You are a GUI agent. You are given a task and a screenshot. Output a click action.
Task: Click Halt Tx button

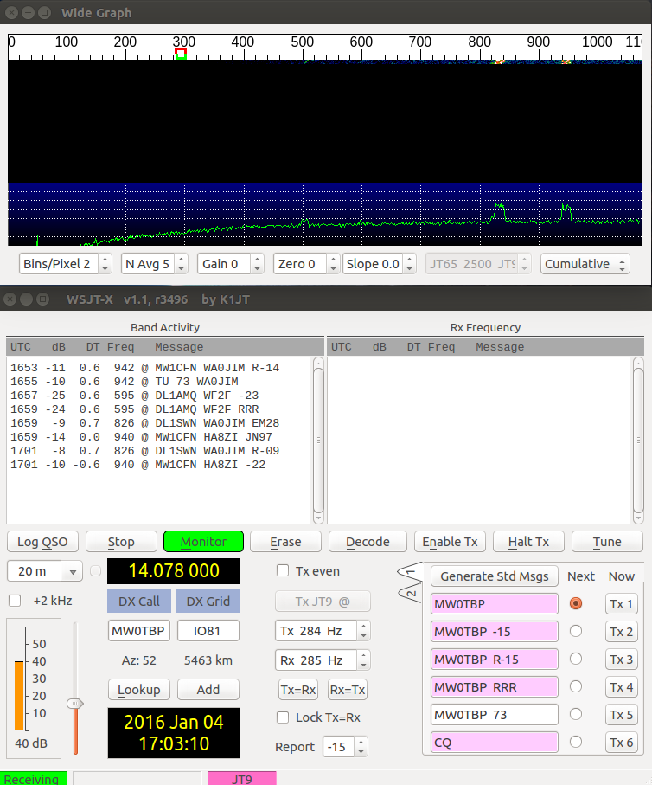(528, 542)
